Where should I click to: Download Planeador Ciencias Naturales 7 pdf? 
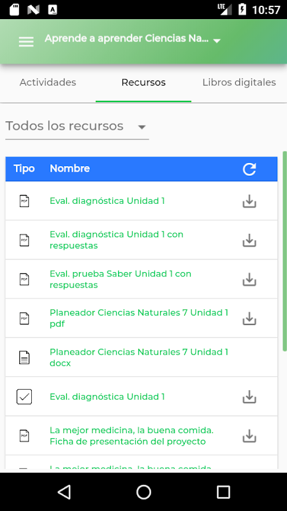click(x=249, y=318)
